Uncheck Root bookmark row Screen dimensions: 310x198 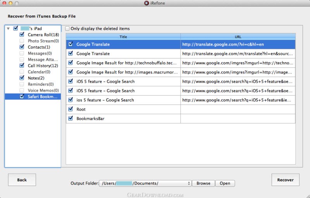[71, 109]
